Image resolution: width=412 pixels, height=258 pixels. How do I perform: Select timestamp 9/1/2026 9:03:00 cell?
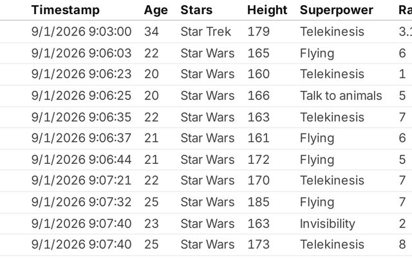point(82,32)
